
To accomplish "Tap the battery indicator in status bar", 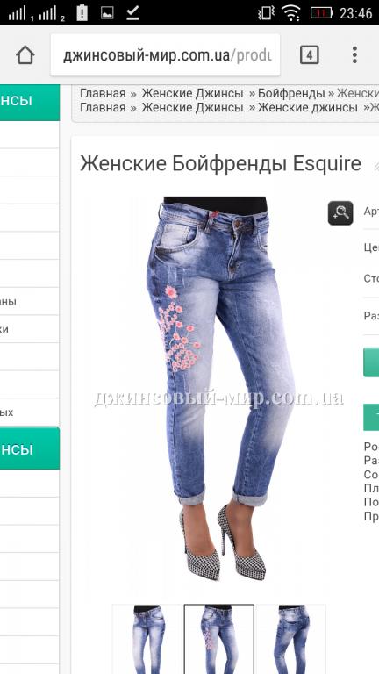I will 321,13.
